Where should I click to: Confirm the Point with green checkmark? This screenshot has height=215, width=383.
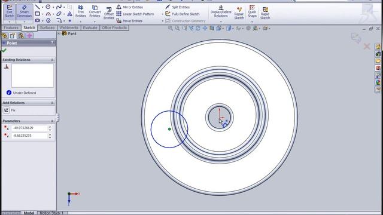(4, 50)
